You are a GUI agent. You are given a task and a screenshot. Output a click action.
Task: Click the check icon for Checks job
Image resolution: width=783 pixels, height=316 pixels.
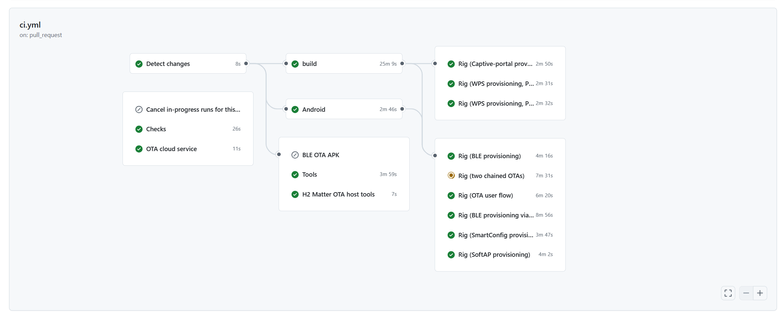[x=139, y=129]
